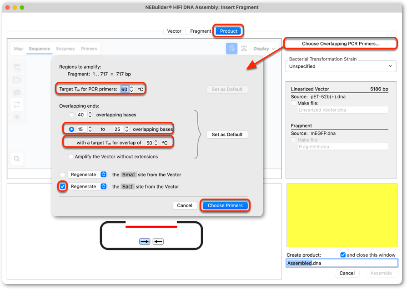Viewport: 407px width, 289px height.
Task: Click Cancel button below the product name
Action: pos(347,273)
